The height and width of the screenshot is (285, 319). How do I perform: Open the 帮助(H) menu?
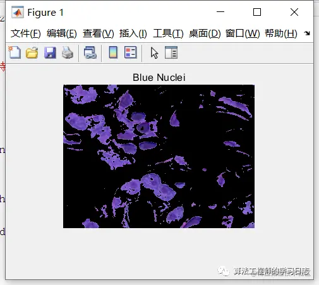(281, 33)
